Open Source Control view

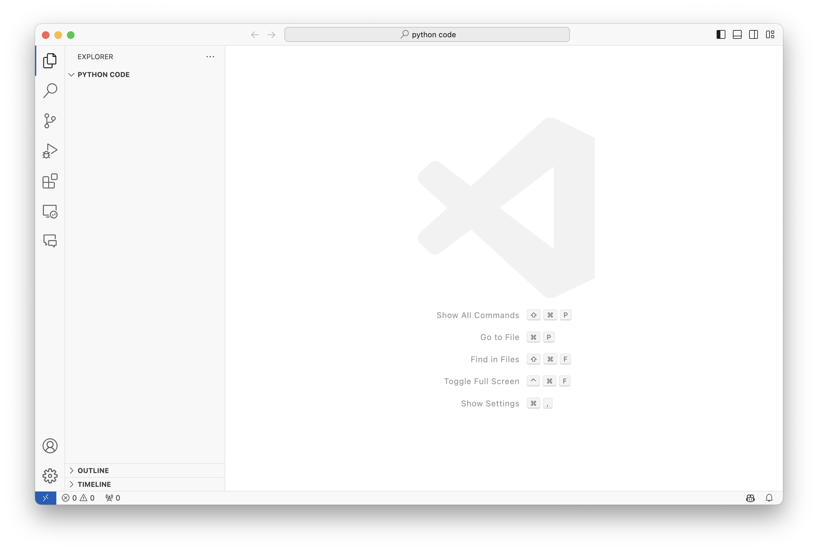50,121
